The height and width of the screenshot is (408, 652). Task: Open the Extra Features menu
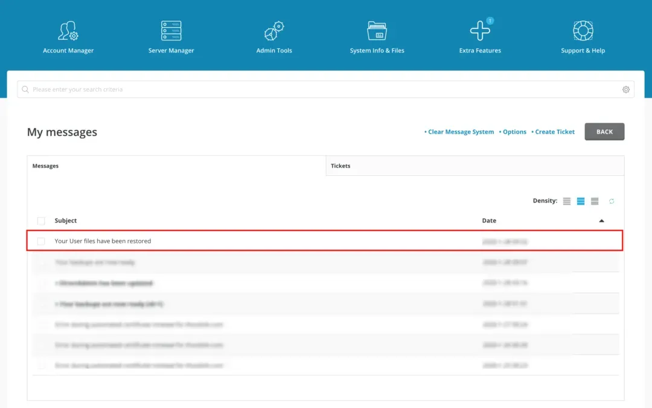(x=480, y=37)
